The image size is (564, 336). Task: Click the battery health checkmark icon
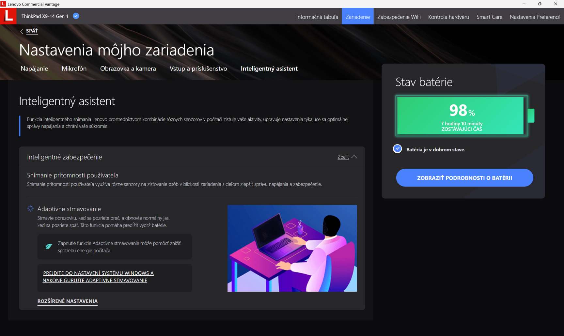(x=397, y=149)
